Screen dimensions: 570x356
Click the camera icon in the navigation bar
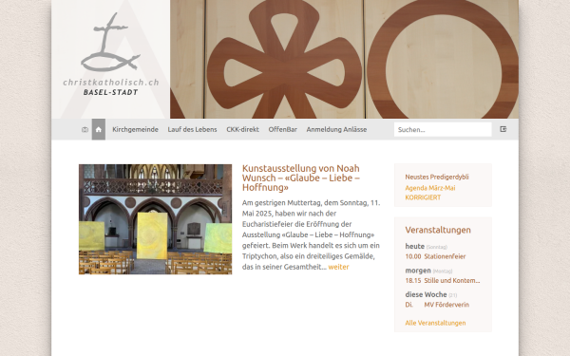tap(85, 129)
